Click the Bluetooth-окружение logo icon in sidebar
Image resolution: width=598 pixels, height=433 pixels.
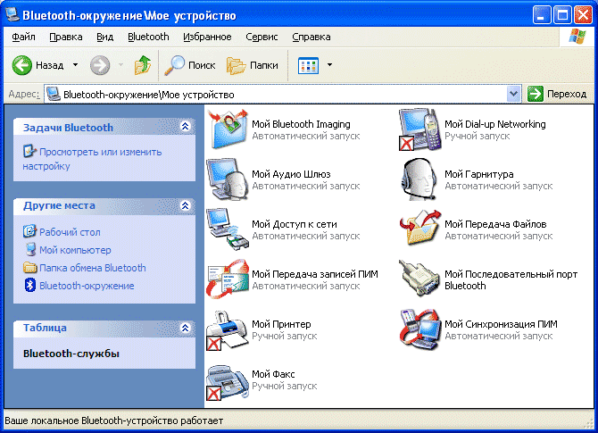[30, 286]
